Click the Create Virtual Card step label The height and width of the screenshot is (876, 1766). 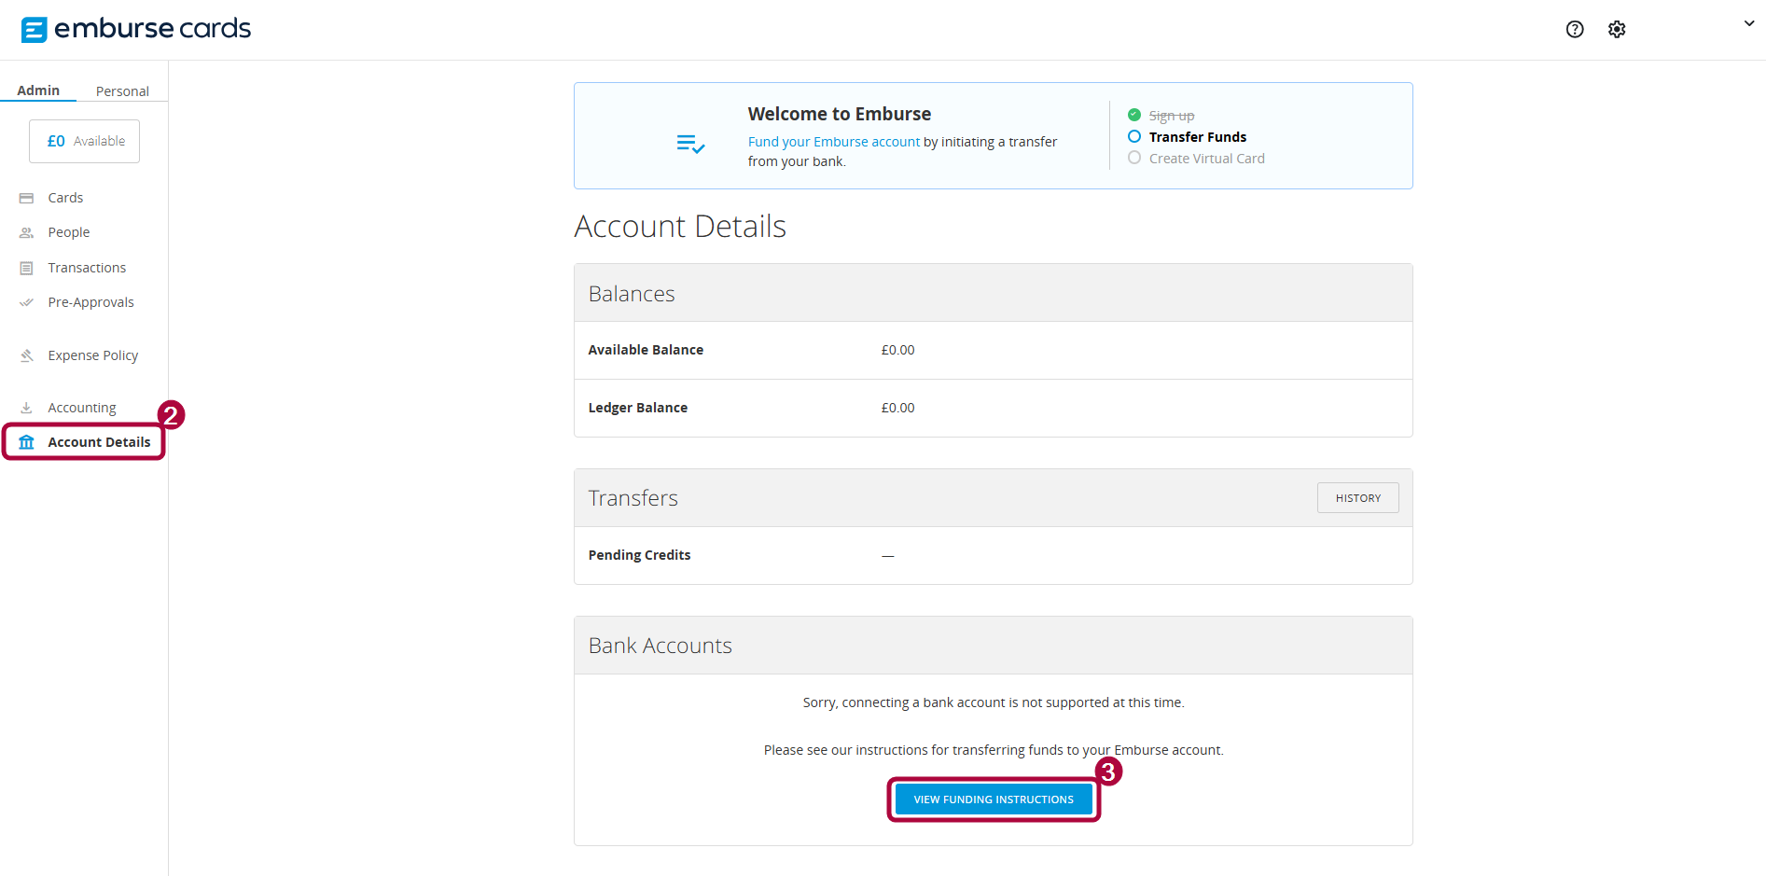click(1207, 159)
